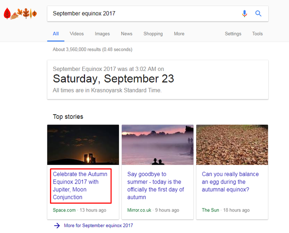Open the search Settings menu
Image resolution: width=289 pixels, height=233 pixels.
coord(233,34)
